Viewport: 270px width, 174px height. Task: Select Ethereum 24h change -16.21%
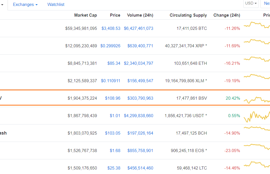tap(232, 63)
